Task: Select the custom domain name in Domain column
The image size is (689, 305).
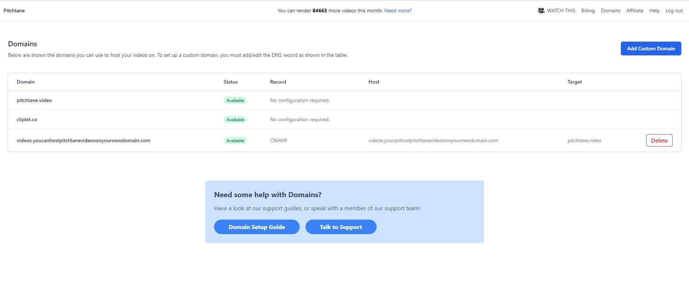Action: pos(83,140)
